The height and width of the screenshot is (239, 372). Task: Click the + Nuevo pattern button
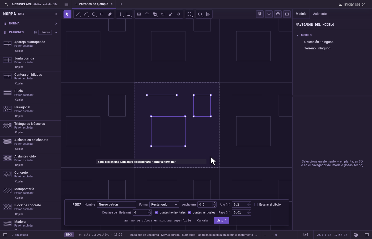[x=45, y=32]
